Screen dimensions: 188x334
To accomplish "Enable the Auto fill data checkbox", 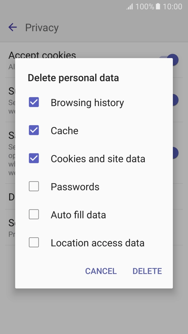I will (34, 215).
